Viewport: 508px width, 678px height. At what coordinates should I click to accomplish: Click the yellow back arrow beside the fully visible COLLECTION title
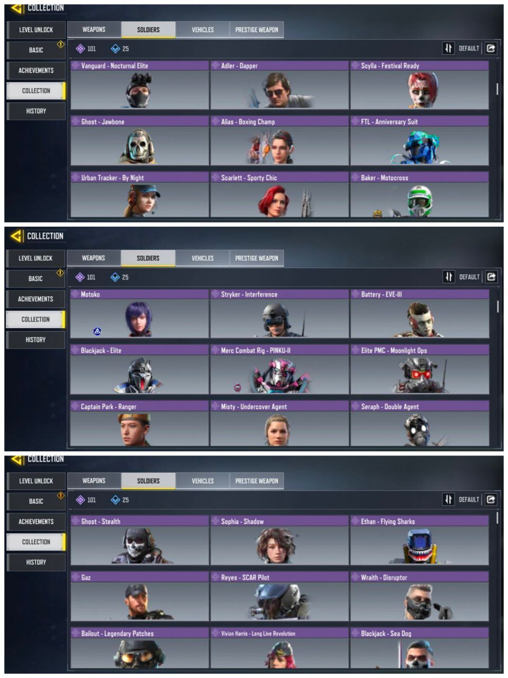(x=16, y=236)
